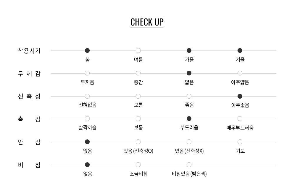
Task: Select the 봄 radio dot
Action: coord(87,50)
